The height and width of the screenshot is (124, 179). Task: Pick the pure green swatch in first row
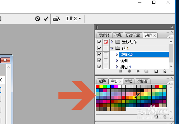coord(105,86)
